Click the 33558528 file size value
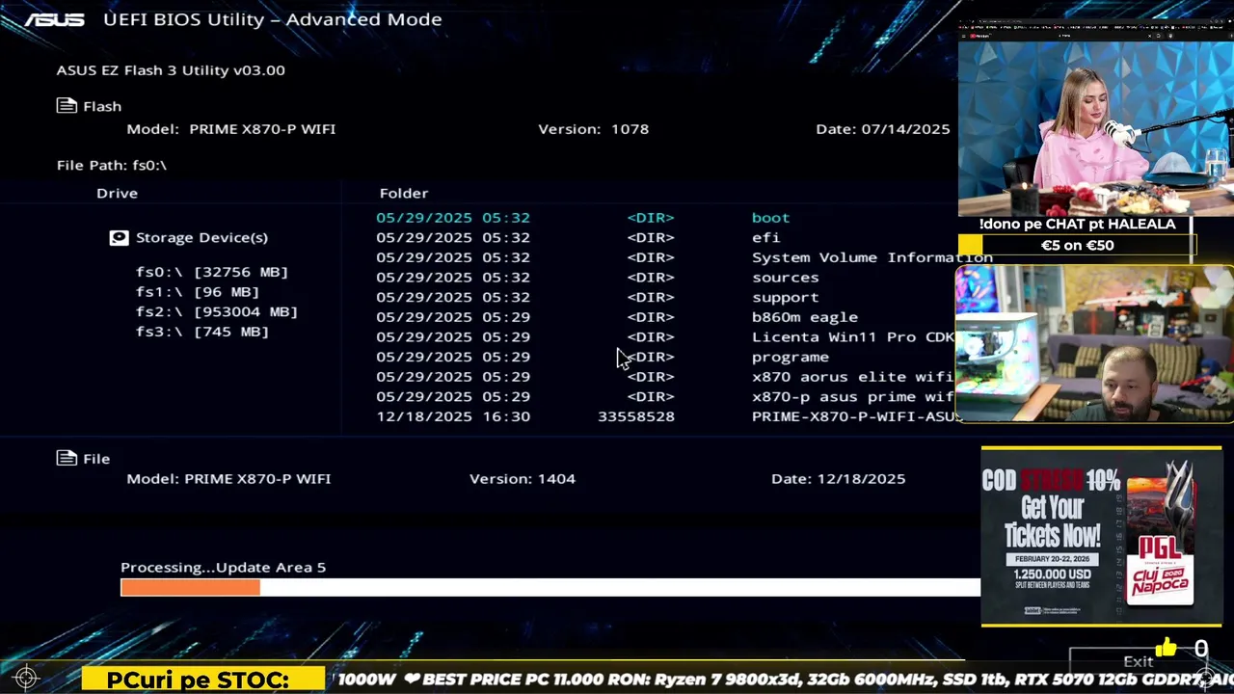The width and height of the screenshot is (1234, 694). (x=636, y=416)
